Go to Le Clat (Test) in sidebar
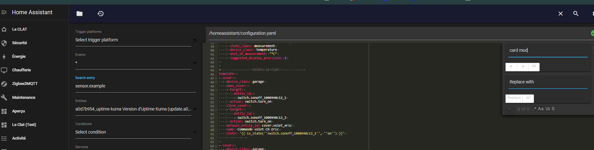 (x=24, y=125)
